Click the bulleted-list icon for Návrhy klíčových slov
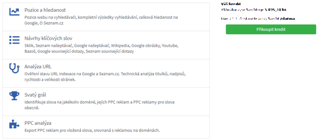Image resolution: width=318 pixels, height=140 pixels. (14, 40)
